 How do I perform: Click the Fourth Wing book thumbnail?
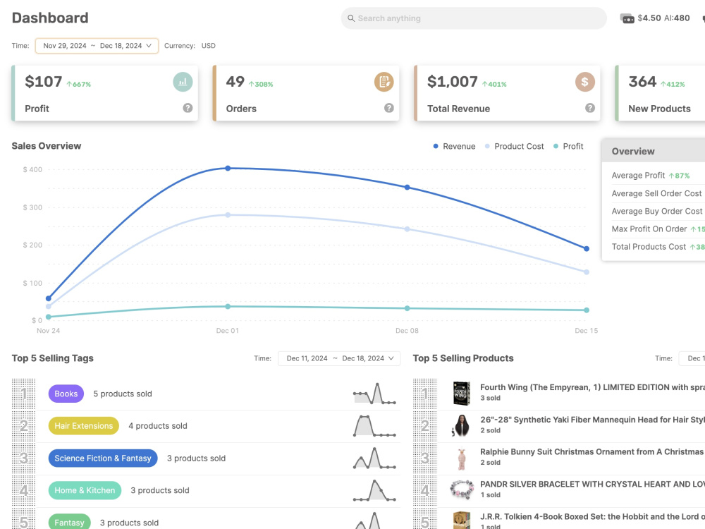point(461,394)
